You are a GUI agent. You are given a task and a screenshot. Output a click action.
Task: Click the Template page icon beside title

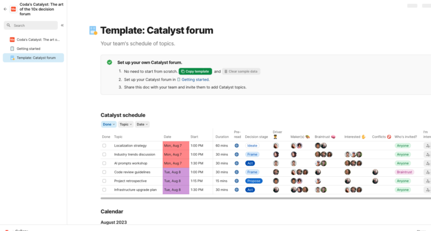pos(93,31)
